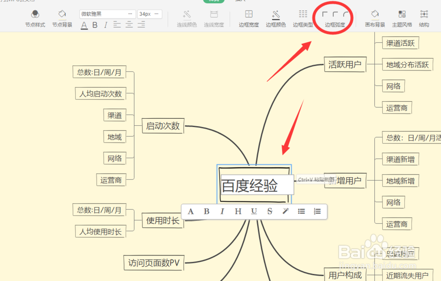Toggle bold with the B toolbar button
Screen dimensions: 441x281
[x=94, y=25]
